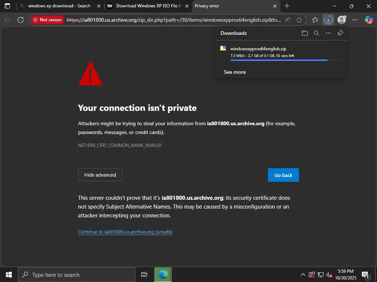Close the Download Windows XP ISO File tab
Viewport: 377px width, 282px height.
[187, 6]
